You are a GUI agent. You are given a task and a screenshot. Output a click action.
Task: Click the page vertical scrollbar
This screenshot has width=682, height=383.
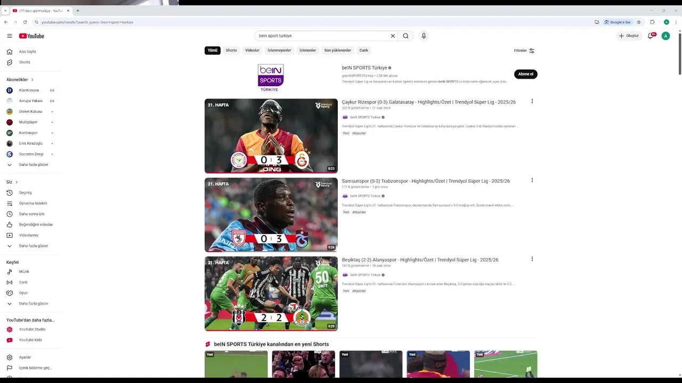coord(679,53)
